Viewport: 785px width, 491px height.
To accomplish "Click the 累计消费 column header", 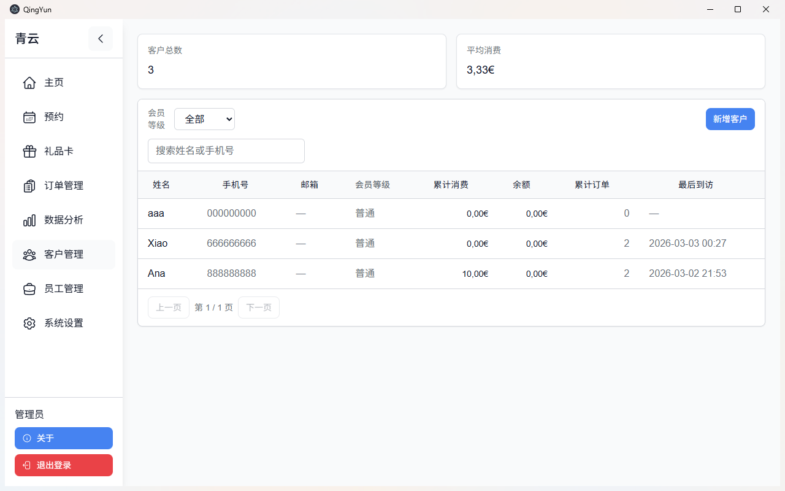I will pyautogui.click(x=451, y=185).
